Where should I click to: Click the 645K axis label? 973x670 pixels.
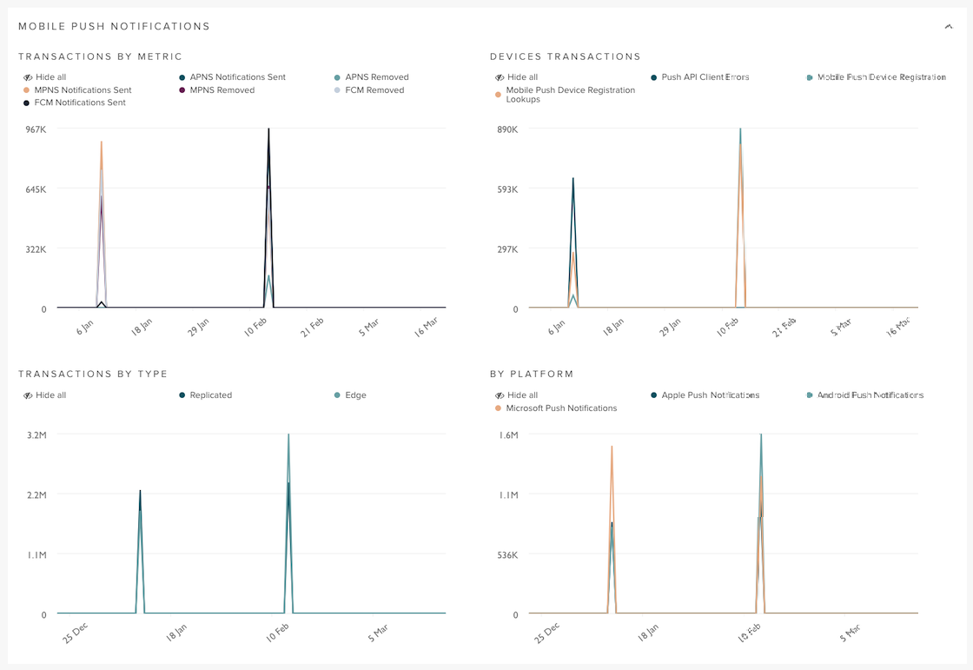[36, 189]
